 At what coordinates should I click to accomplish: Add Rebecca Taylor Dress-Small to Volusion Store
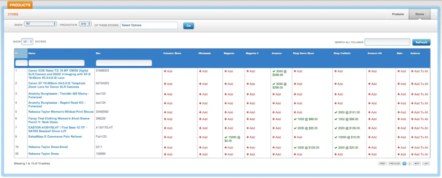pyautogui.click(x=168, y=148)
